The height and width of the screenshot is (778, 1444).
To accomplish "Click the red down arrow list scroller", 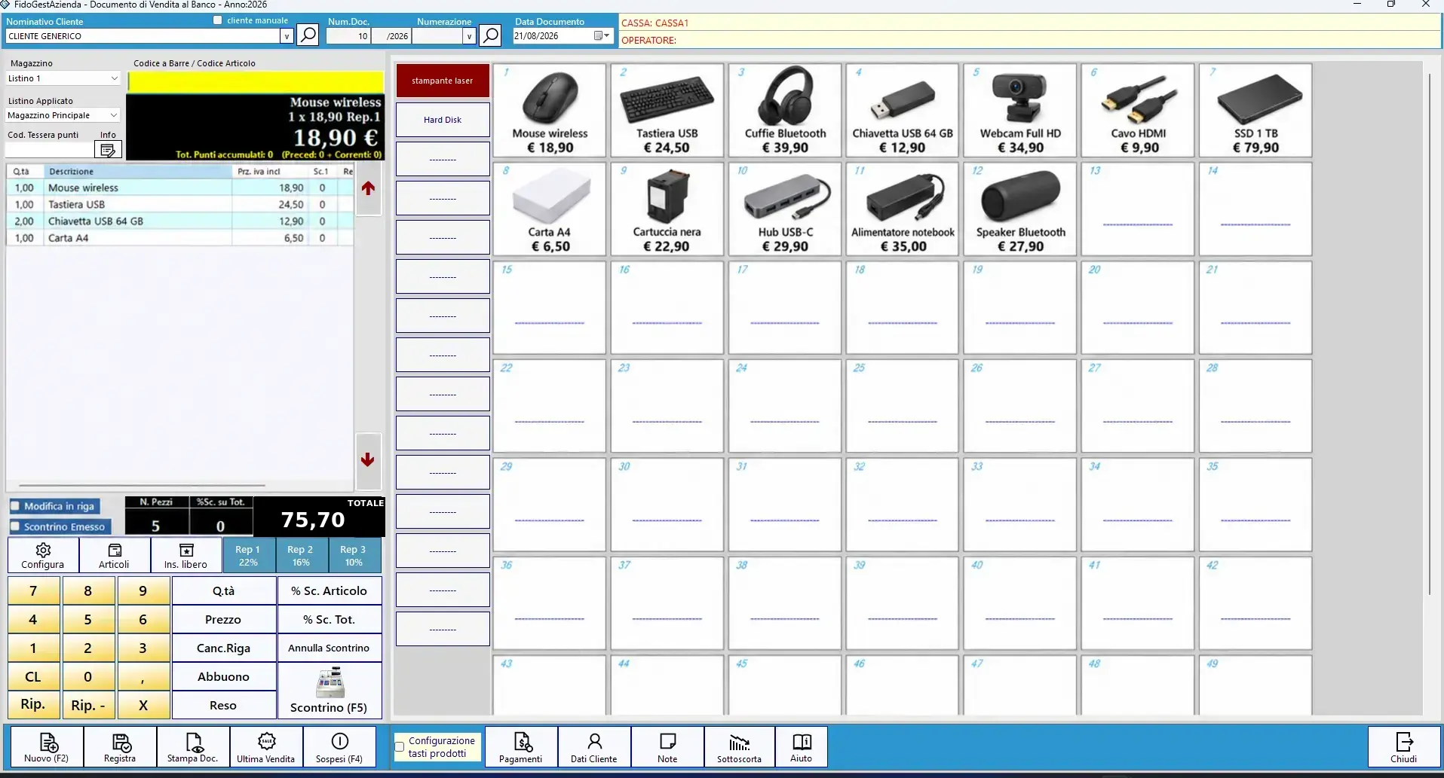I will point(368,459).
